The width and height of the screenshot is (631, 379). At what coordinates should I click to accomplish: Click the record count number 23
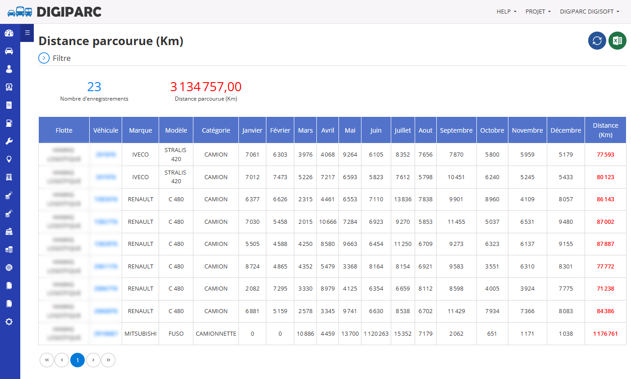(94, 87)
